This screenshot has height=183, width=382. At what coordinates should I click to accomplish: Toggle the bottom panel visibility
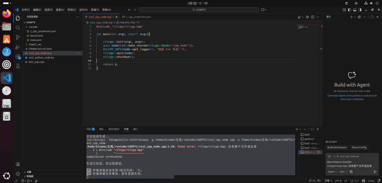(x=354, y=10)
